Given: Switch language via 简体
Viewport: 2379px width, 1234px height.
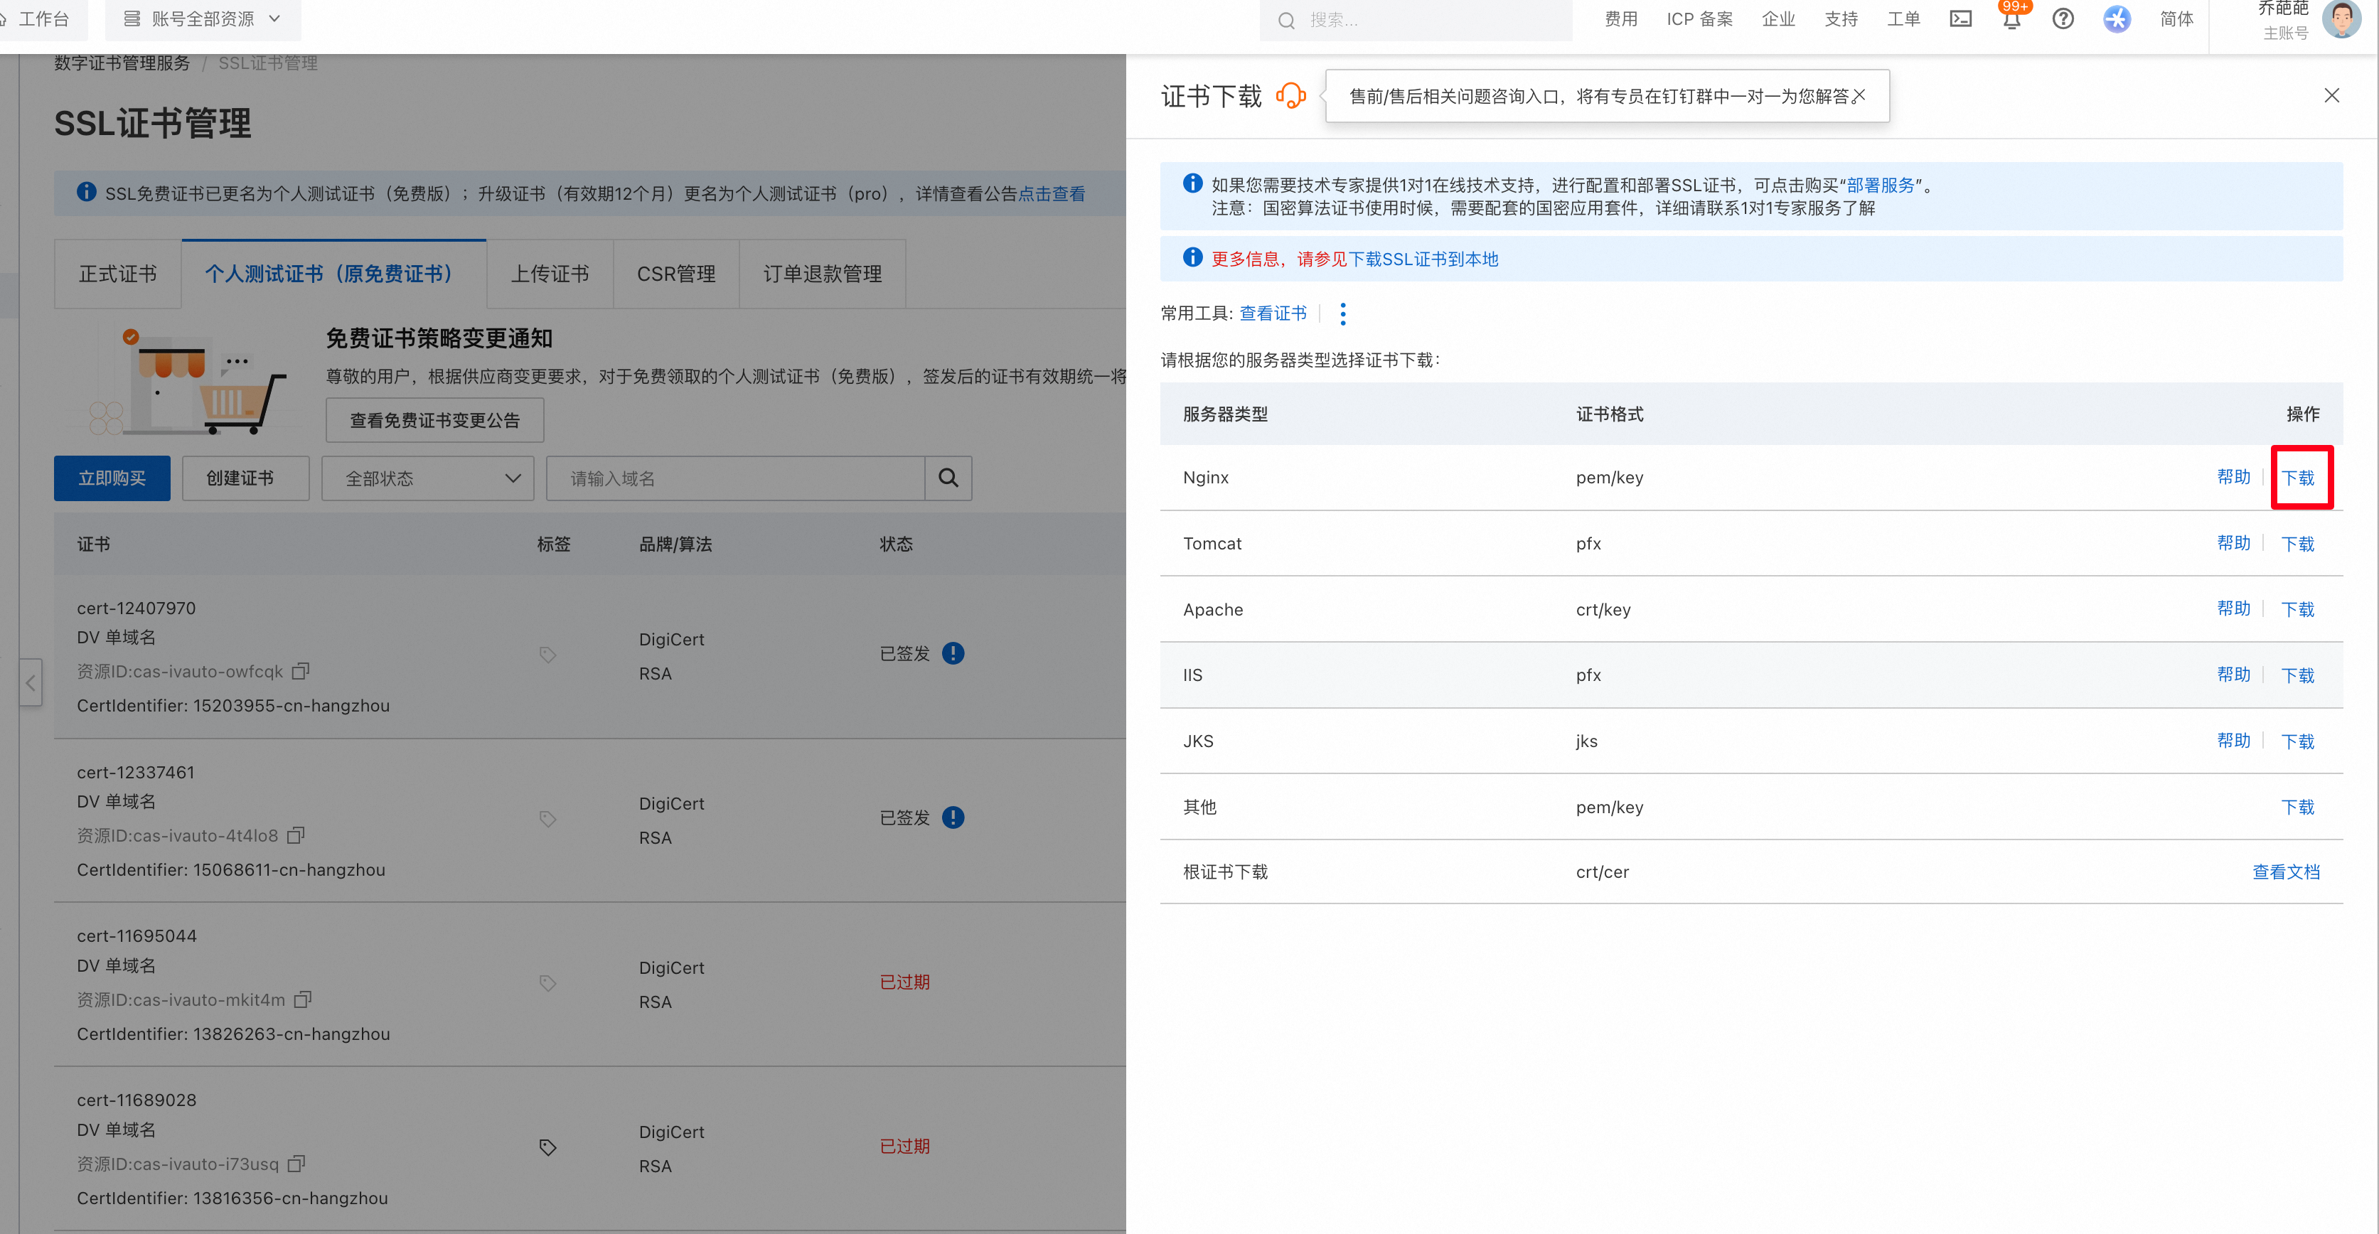Looking at the screenshot, I should point(2176,18).
